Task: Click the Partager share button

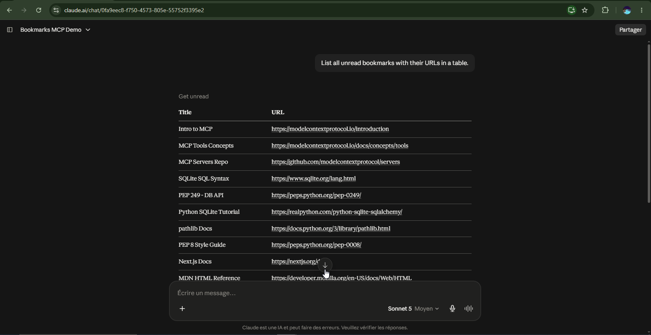Action: click(630, 30)
